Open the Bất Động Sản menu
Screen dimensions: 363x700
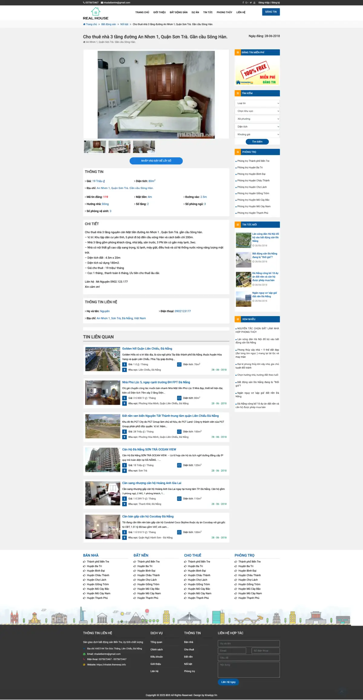pos(178,12)
